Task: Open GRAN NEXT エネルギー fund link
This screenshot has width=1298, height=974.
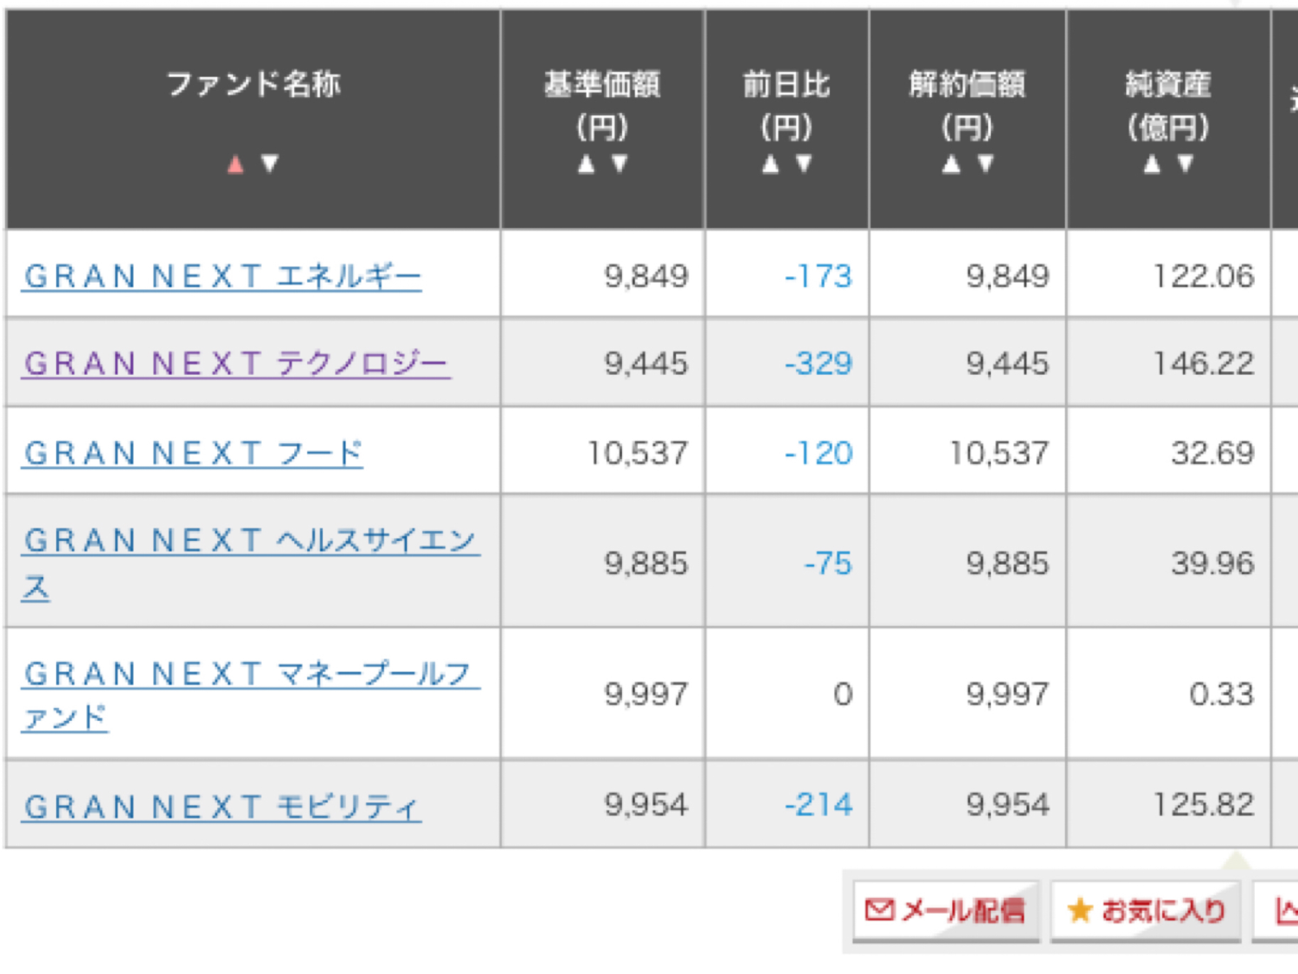Action: [222, 276]
